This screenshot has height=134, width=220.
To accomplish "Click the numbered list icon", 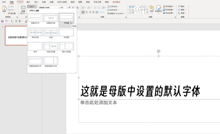I will [x=89, y=8].
